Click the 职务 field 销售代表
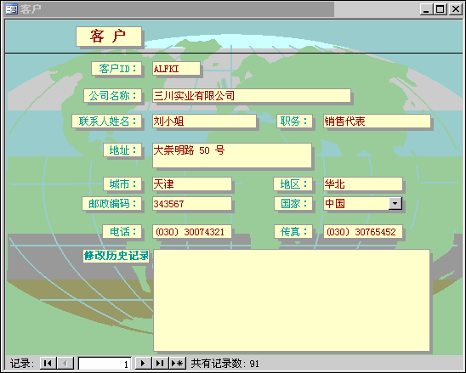 (377, 122)
